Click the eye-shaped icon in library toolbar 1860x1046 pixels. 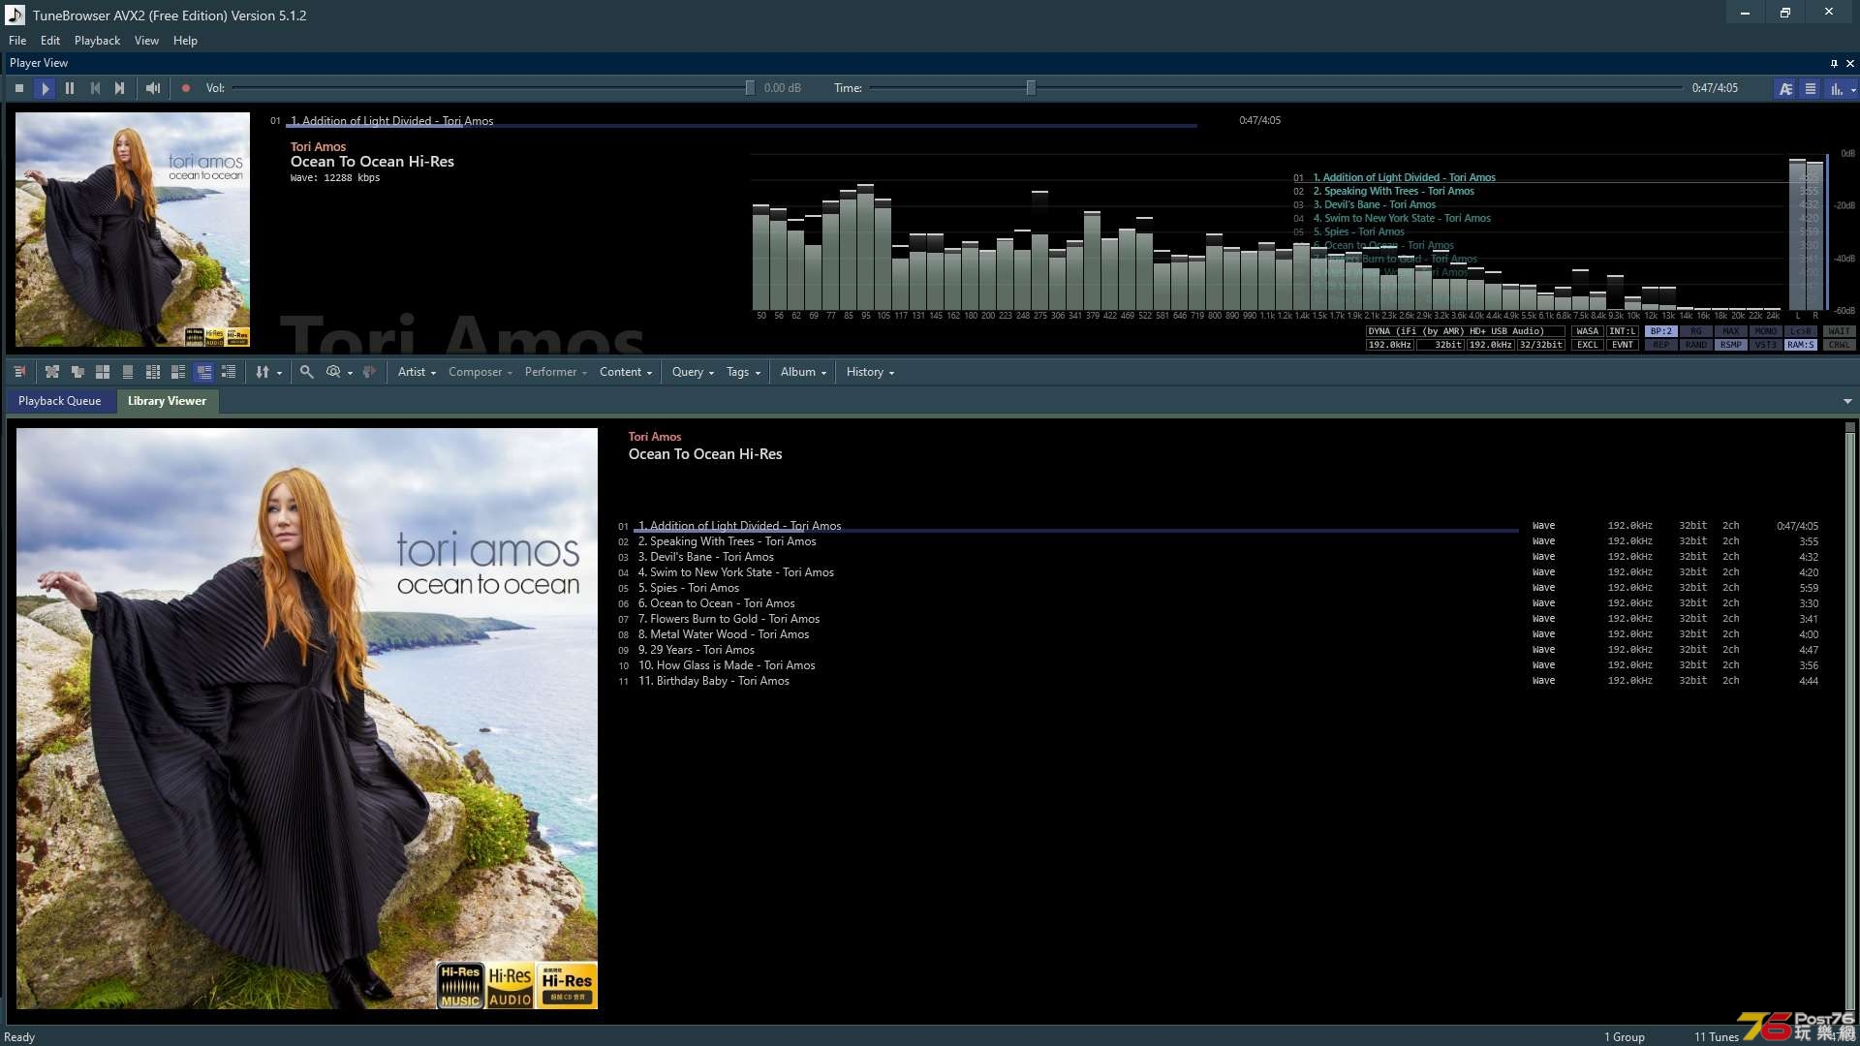pyautogui.click(x=333, y=372)
